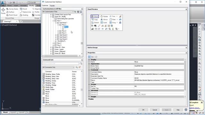The width and height of the screenshot is (205, 115).
Task: Click the search magnifier icon in Command List
Action: 81,64
